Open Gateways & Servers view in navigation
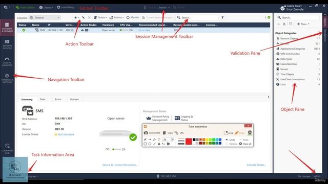 [x=7, y=28]
